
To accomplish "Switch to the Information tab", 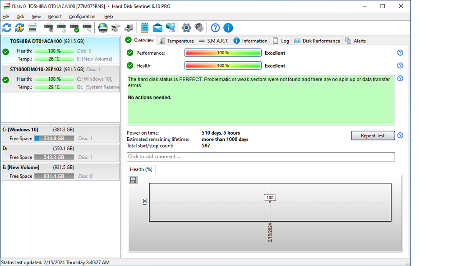I will pos(250,41).
